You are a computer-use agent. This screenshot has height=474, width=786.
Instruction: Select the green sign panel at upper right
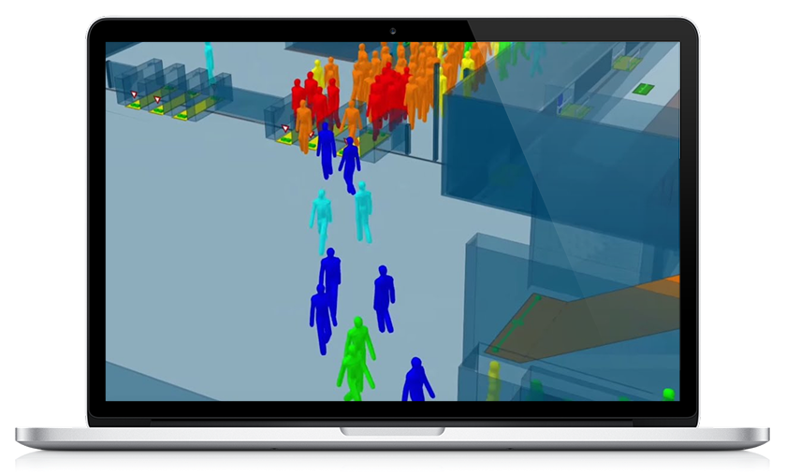643,89
